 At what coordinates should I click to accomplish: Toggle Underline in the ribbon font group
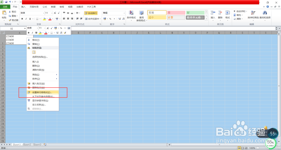(x=30, y=19)
